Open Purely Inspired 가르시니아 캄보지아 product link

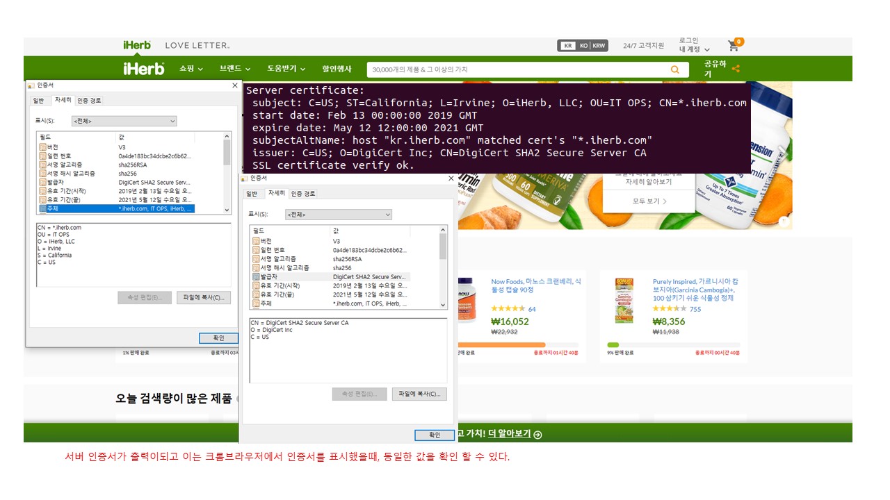click(696, 290)
